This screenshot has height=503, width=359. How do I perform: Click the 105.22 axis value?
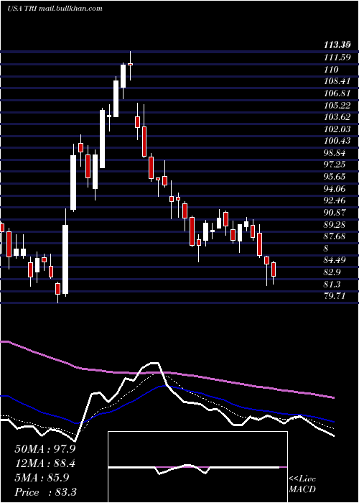[x=337, y=105]
